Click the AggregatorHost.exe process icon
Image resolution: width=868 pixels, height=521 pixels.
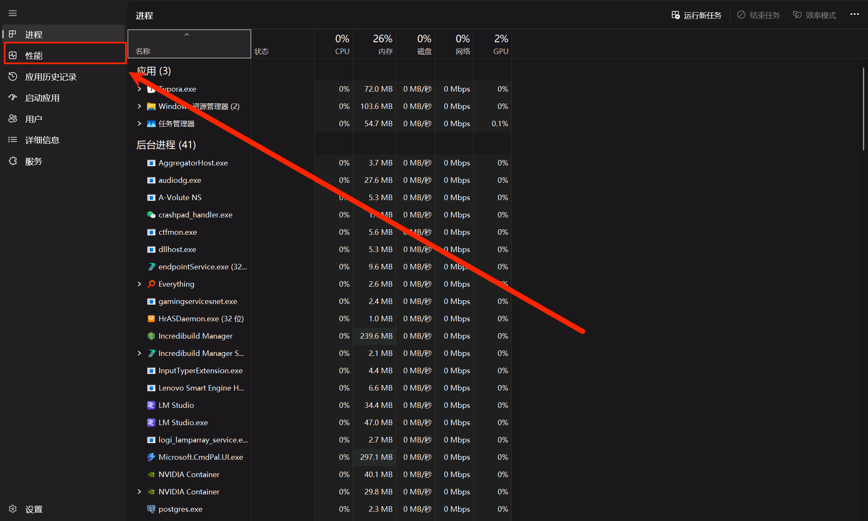pyautogui.click(x=151, y=163)
